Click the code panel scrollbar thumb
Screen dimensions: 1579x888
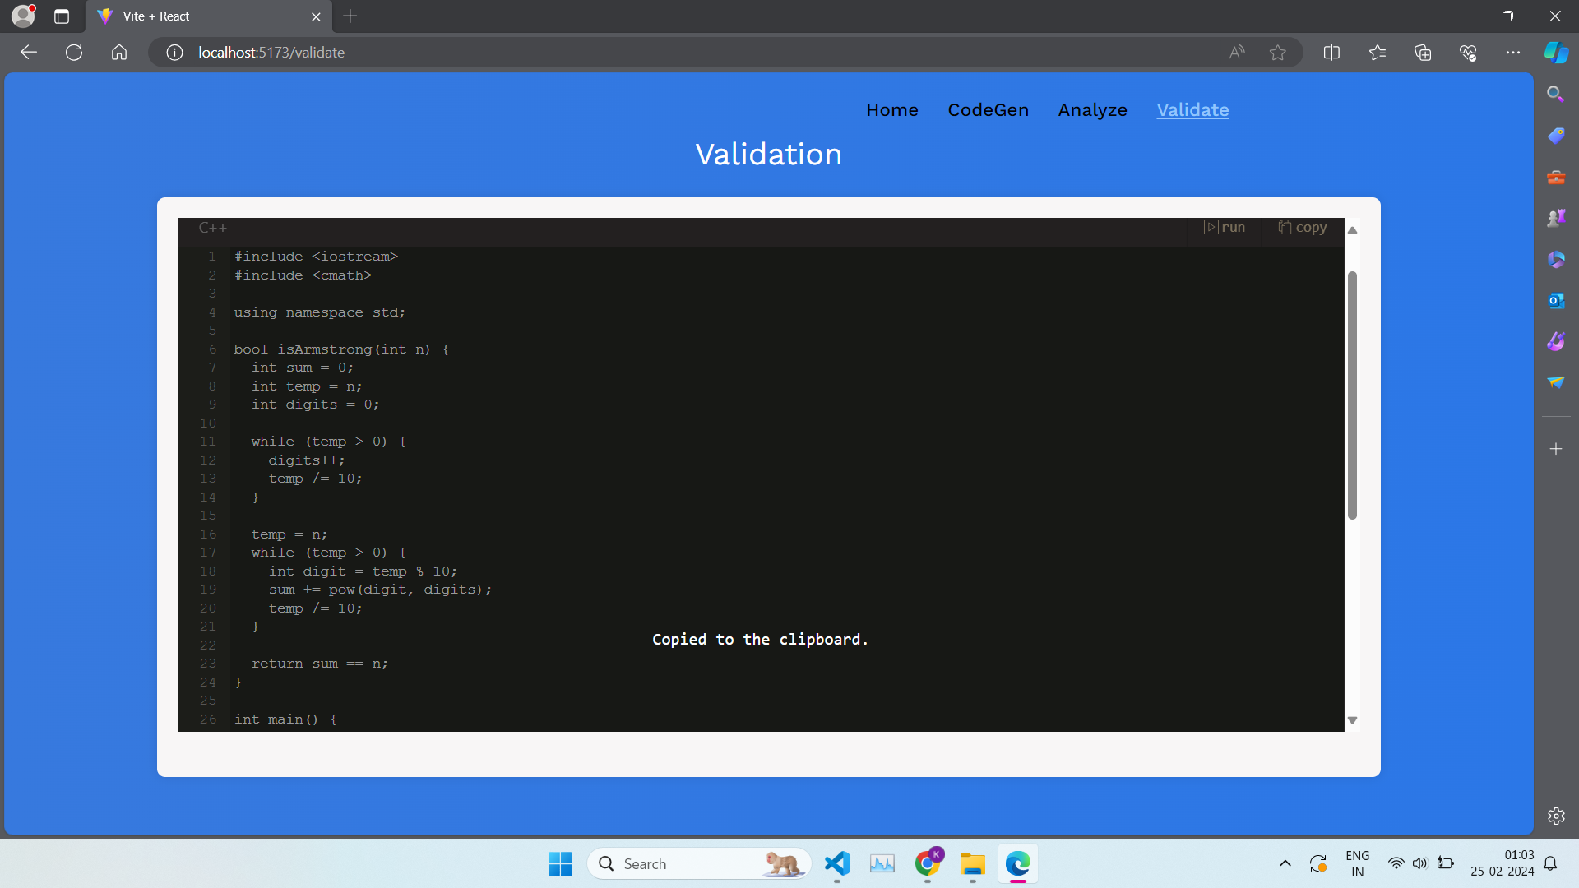point(1352,395)
